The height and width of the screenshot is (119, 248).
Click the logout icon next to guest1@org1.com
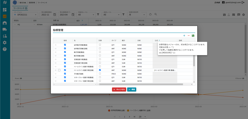pyautogui.click(x=243, y=2)
